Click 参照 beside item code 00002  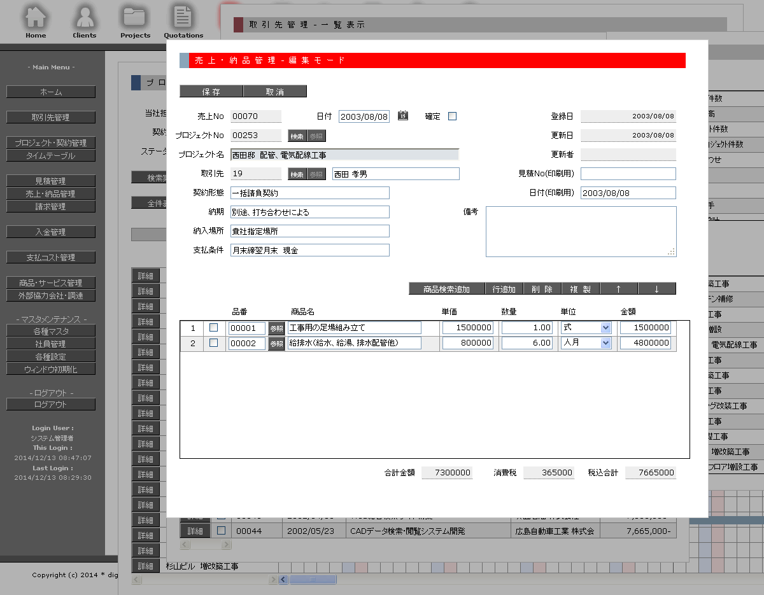tap(276, 344)
